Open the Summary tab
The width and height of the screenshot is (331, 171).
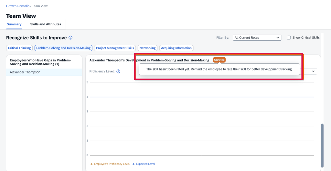[14, 24]
